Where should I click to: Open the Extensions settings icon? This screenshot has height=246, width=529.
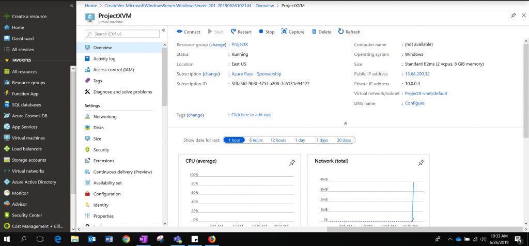click(87, 161)
